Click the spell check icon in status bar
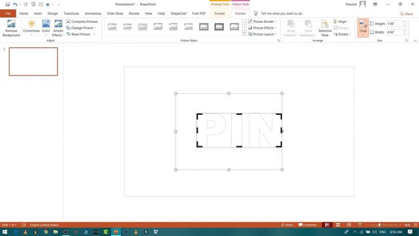 click(x=24, y=225)
